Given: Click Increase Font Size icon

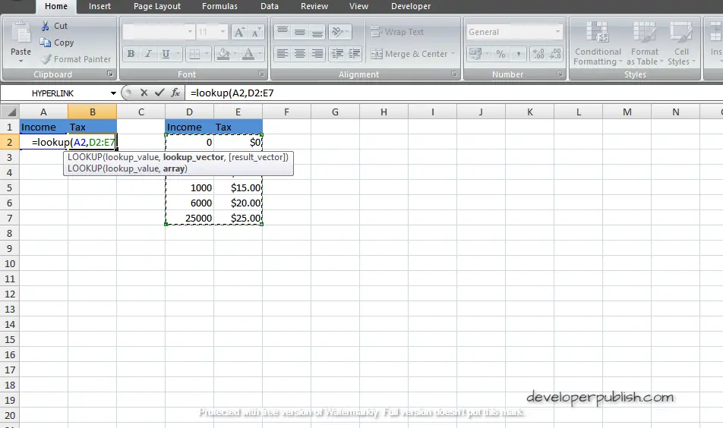Looking at the screenshot, I should coord(239,32).
